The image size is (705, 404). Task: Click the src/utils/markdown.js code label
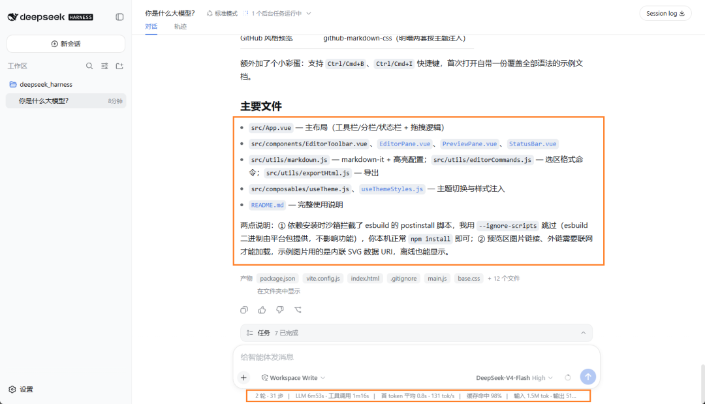pos(289,159)
